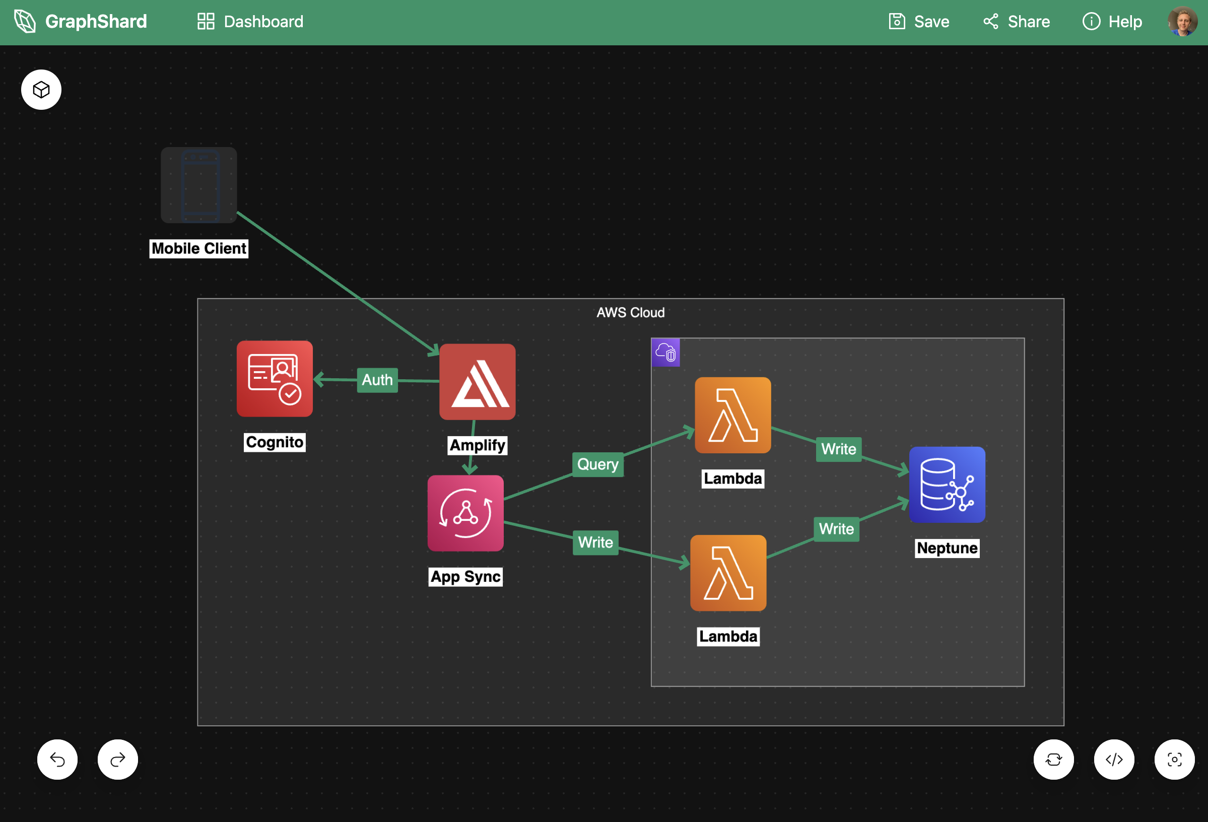Click the cube shapes panel button
The height and width of the screenshot is (822, 1208).
(x=41, y=90)
